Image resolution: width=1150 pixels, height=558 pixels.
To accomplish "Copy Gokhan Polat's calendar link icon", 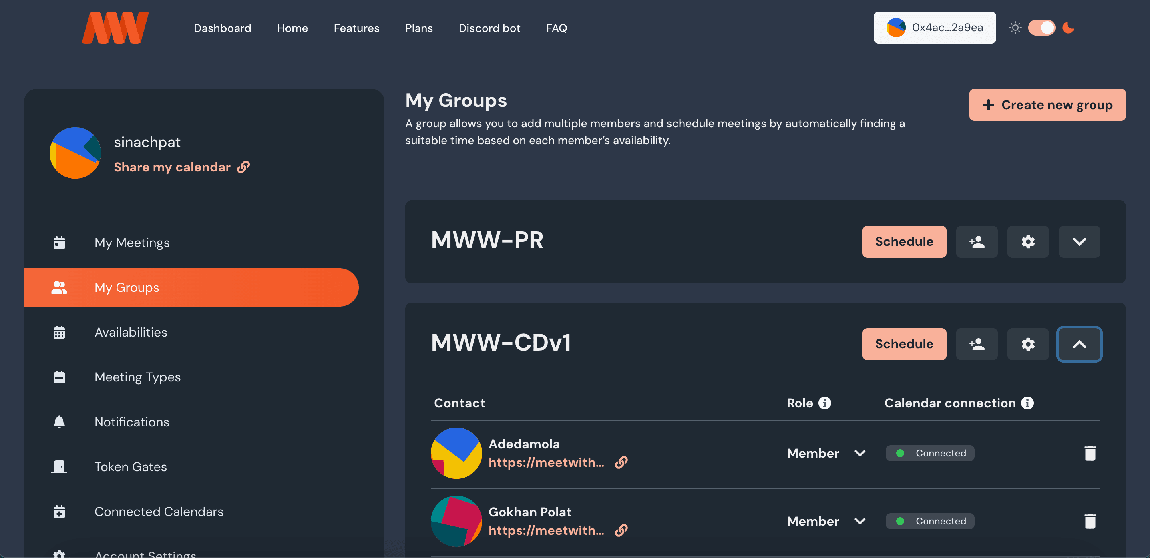I will (x=621, y=530).
